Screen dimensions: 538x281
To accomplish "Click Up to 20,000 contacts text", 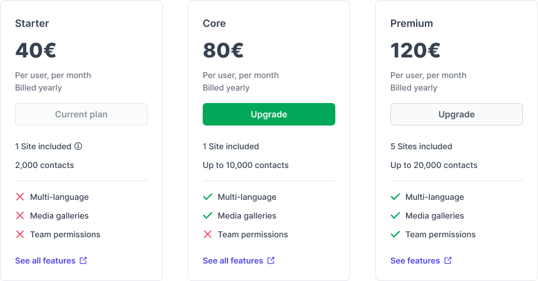I will (x=434, y=165).
